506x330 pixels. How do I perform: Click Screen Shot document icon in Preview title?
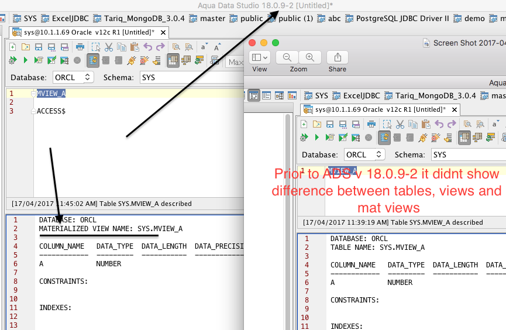click(x=426, y=43)
